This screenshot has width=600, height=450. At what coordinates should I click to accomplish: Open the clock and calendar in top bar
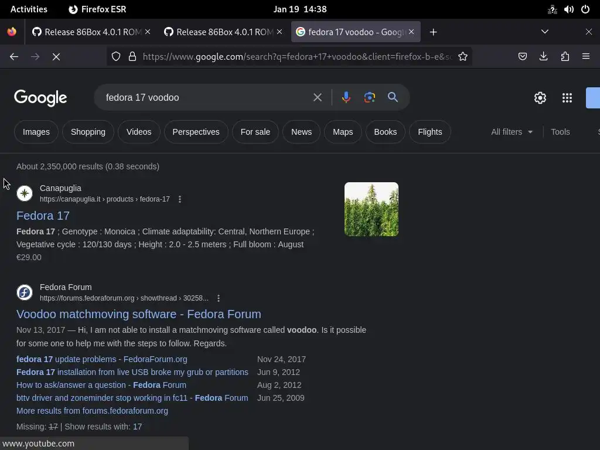300,9
